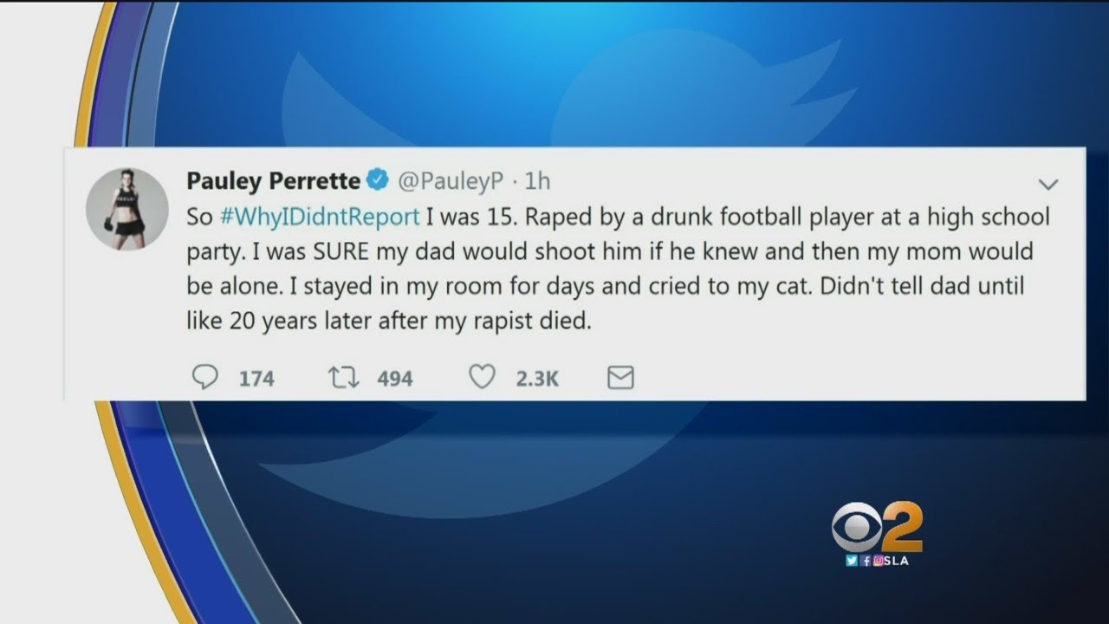Click the envelope direct message icon
Viewport: 1109px width, 624px height.
click(620, 377)
